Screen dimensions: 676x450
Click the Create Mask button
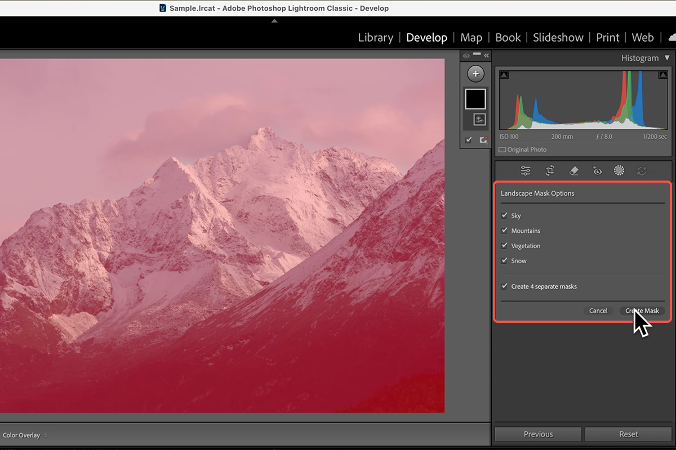coord(642,310)
